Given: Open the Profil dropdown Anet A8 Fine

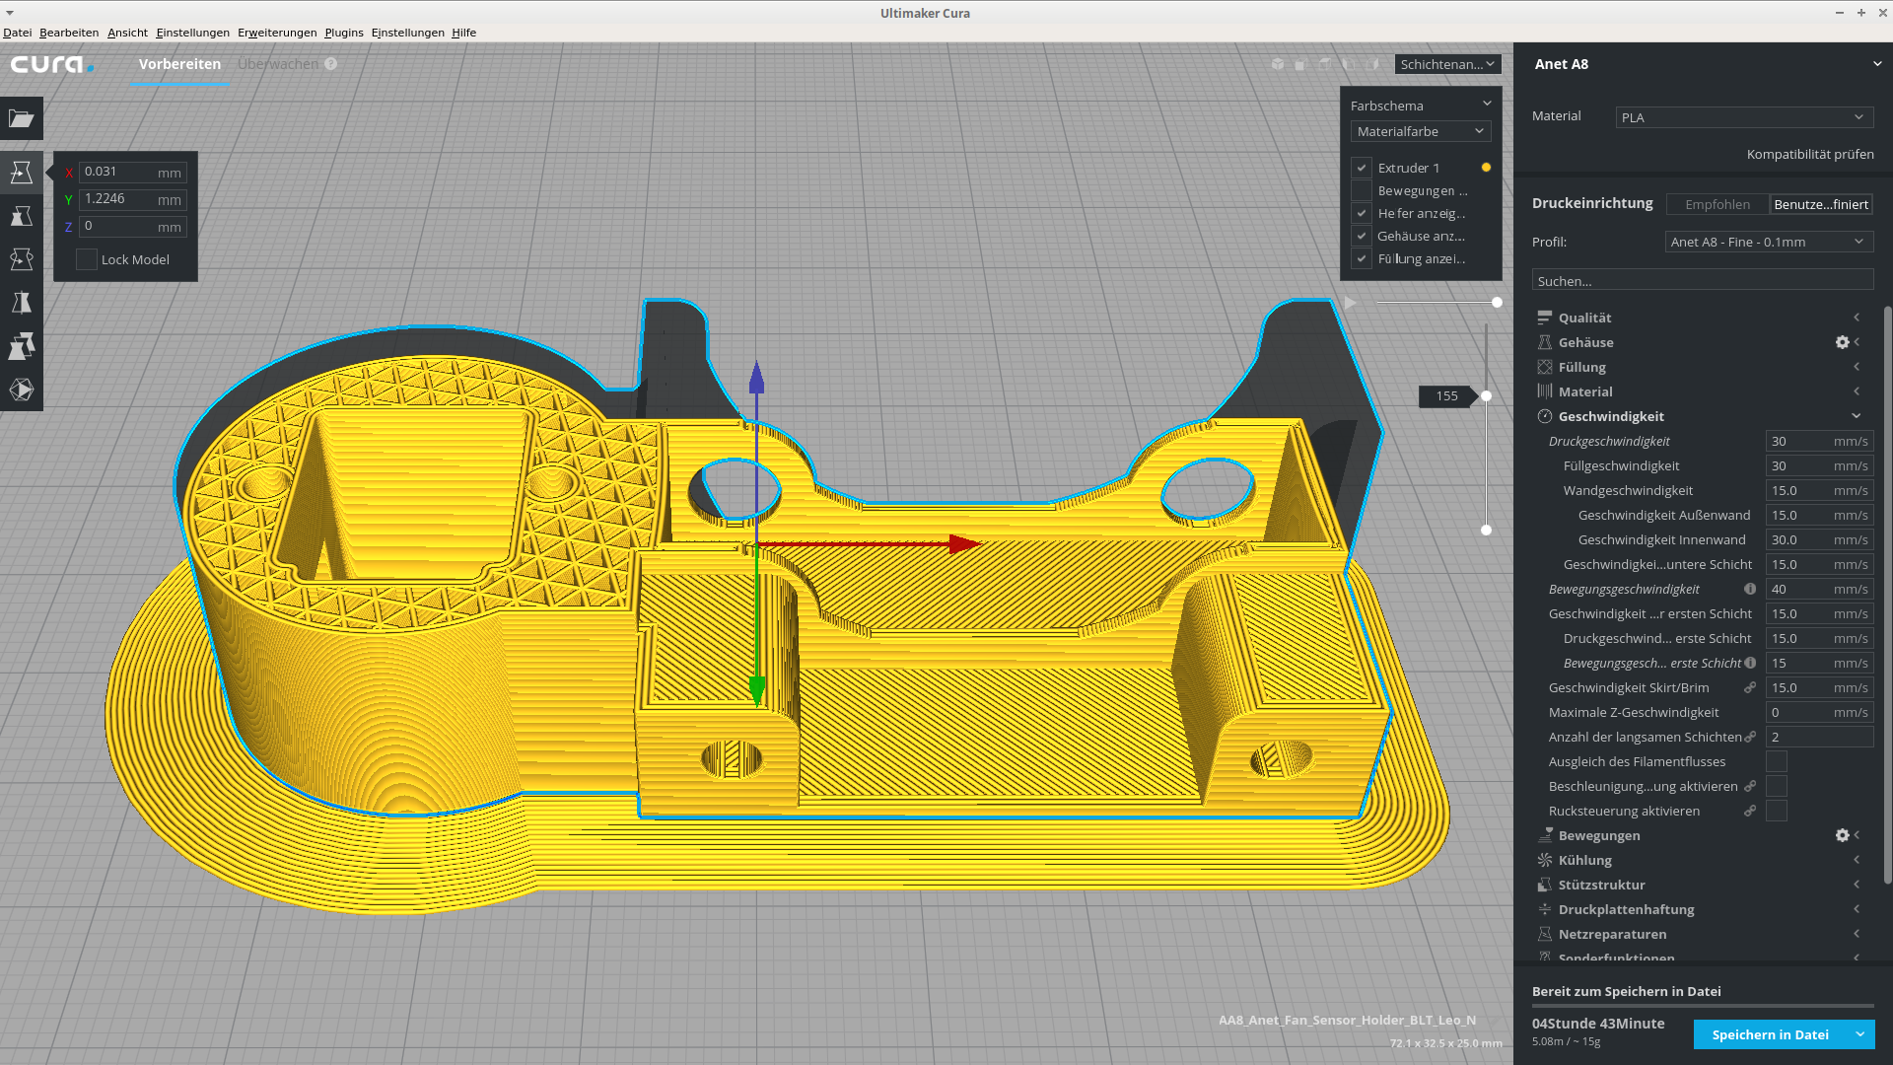Looking at the screenshot, I should 1769,242.
